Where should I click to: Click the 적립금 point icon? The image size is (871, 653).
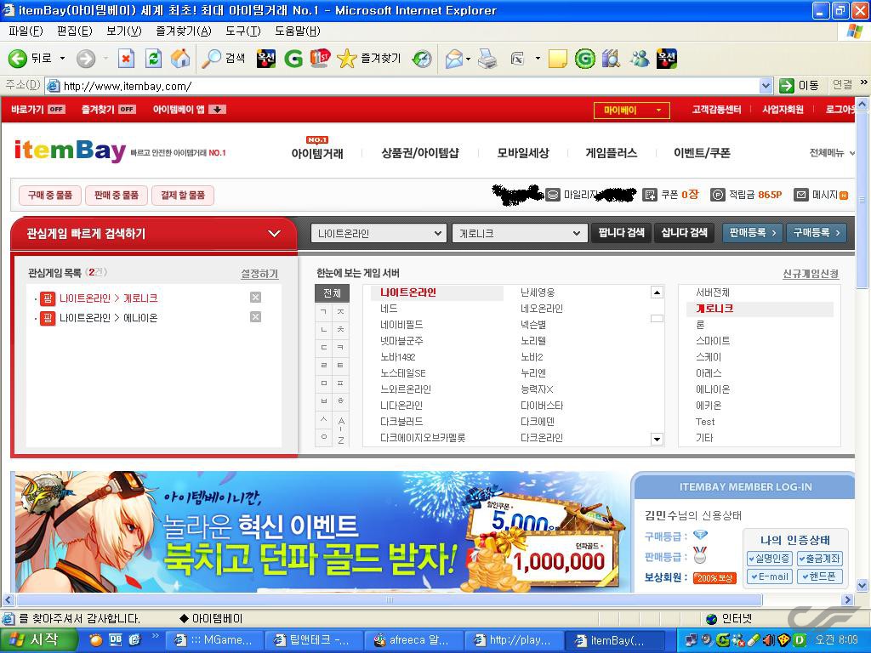(x=718, y=195)
